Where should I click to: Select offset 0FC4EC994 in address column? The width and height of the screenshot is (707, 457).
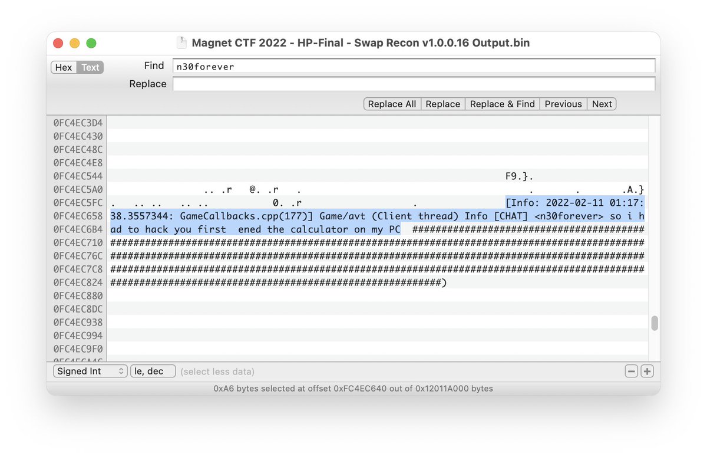click(78, 336)
